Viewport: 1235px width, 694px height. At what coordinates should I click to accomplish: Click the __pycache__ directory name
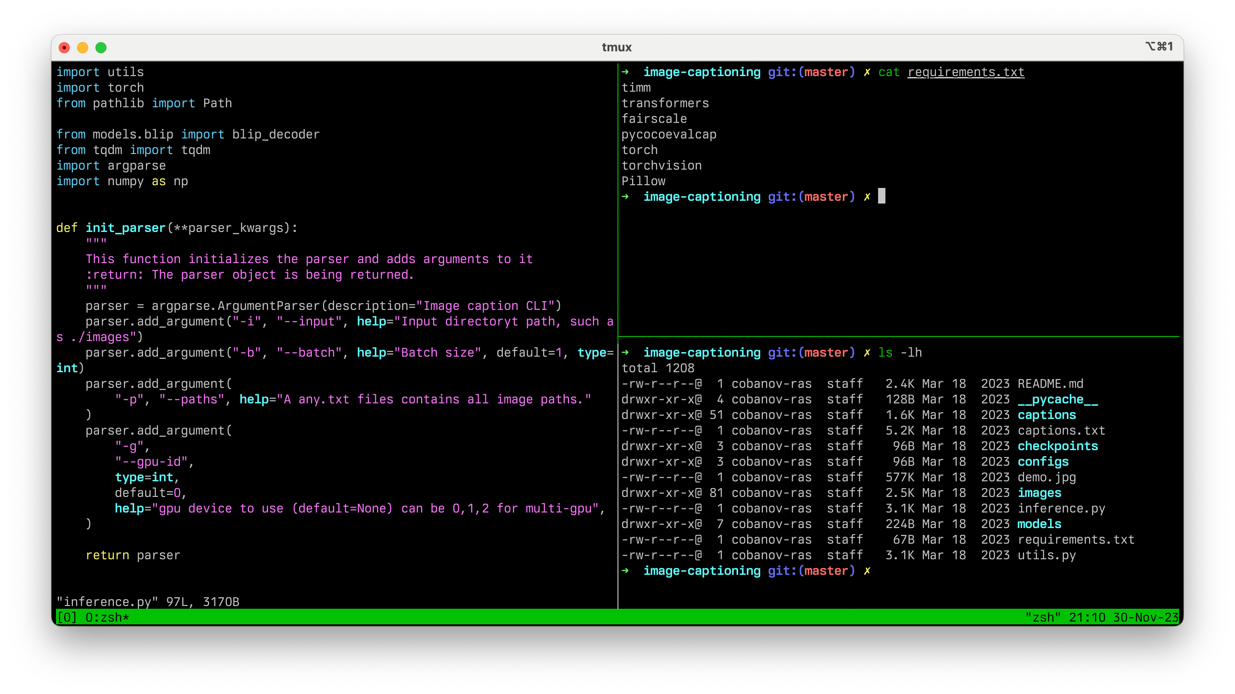pos(1057,399)
